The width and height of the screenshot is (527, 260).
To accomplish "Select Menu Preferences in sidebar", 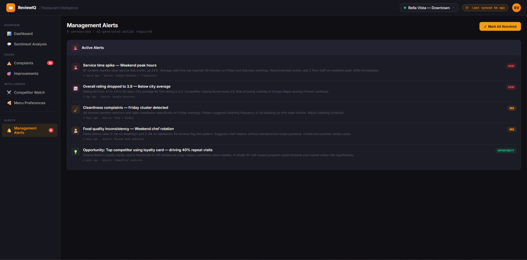I will (30, 103).
